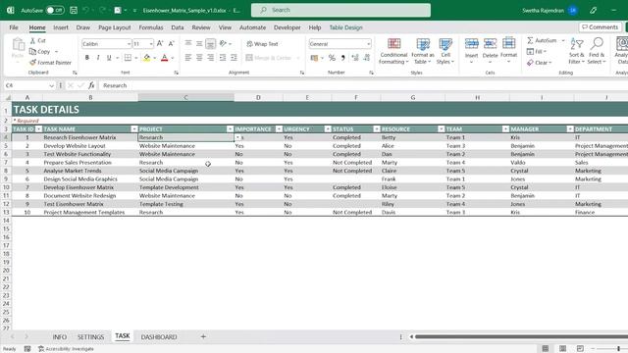This screenshot has height=353, width=628.
Task: Apply the yellow Fill Color swatch
Action: coord(146,58)
